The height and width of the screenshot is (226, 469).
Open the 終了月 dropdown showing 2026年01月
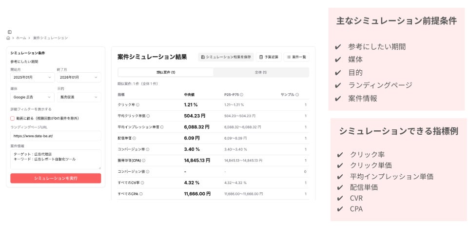(x=78, y=77)
